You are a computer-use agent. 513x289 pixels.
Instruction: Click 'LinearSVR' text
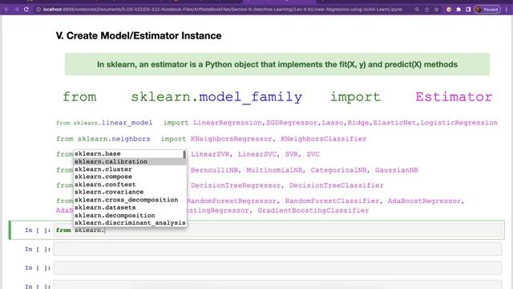click(x=210, y=154)
